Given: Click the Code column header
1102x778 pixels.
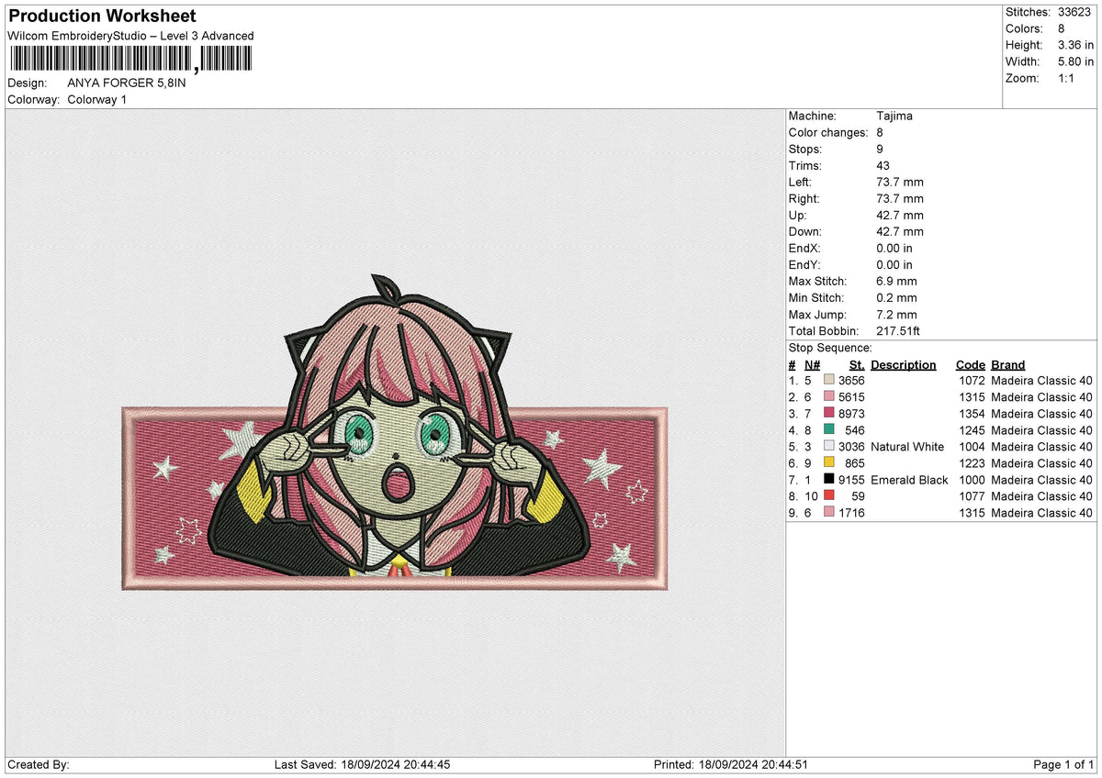Looking at the screenshot, I should pos(970,364).
